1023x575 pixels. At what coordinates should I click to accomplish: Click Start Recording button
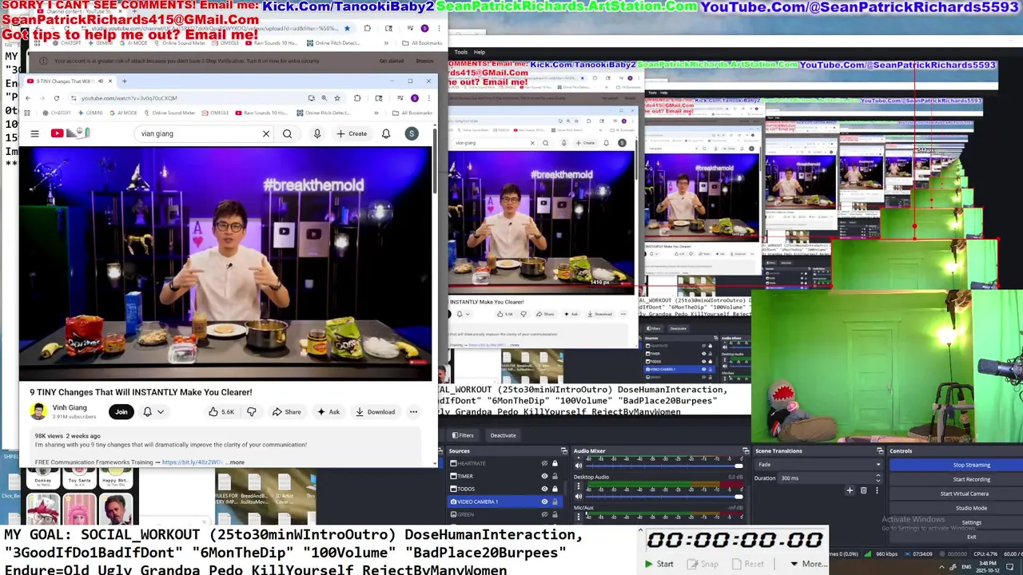click(x=971, y=479)
